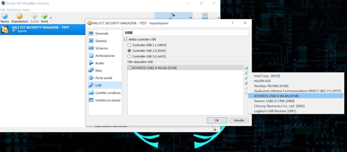This screenshot has height=152, width=347.
Task: Expand the global tools dropdown arrow
Action: 219,18
